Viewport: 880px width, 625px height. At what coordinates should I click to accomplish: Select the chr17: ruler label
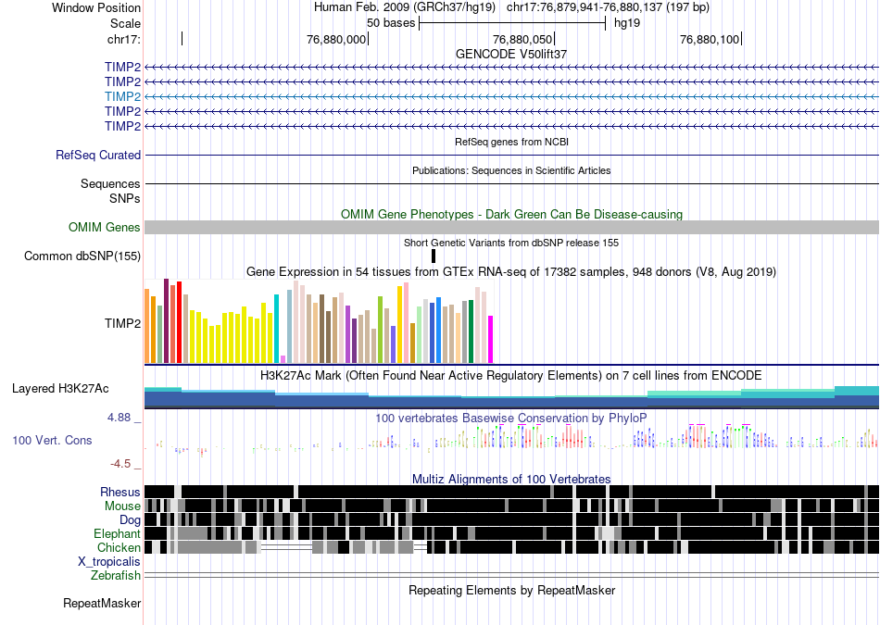click(x=123, y=39)
